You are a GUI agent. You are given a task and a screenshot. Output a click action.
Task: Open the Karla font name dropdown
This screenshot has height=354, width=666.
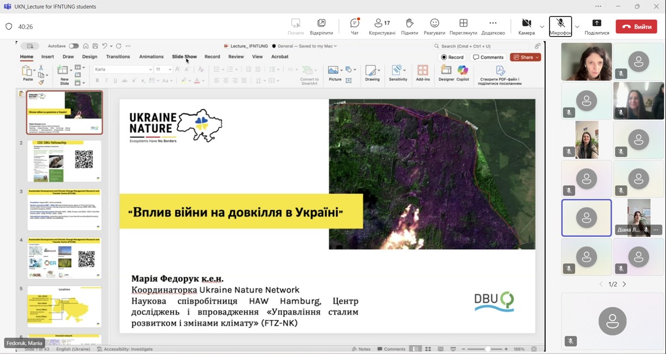pos(150,69)
